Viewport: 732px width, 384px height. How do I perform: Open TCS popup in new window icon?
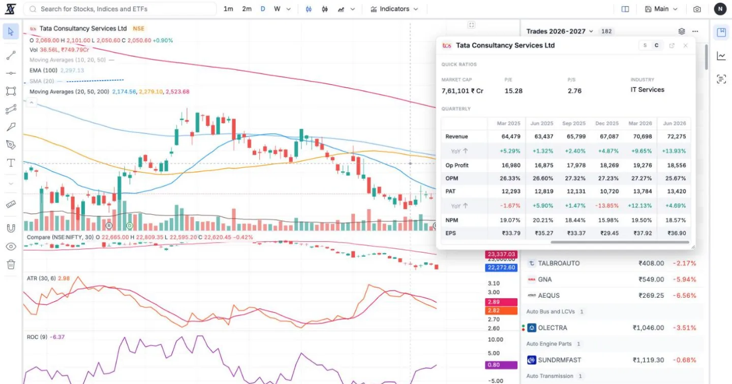[672, 46]
